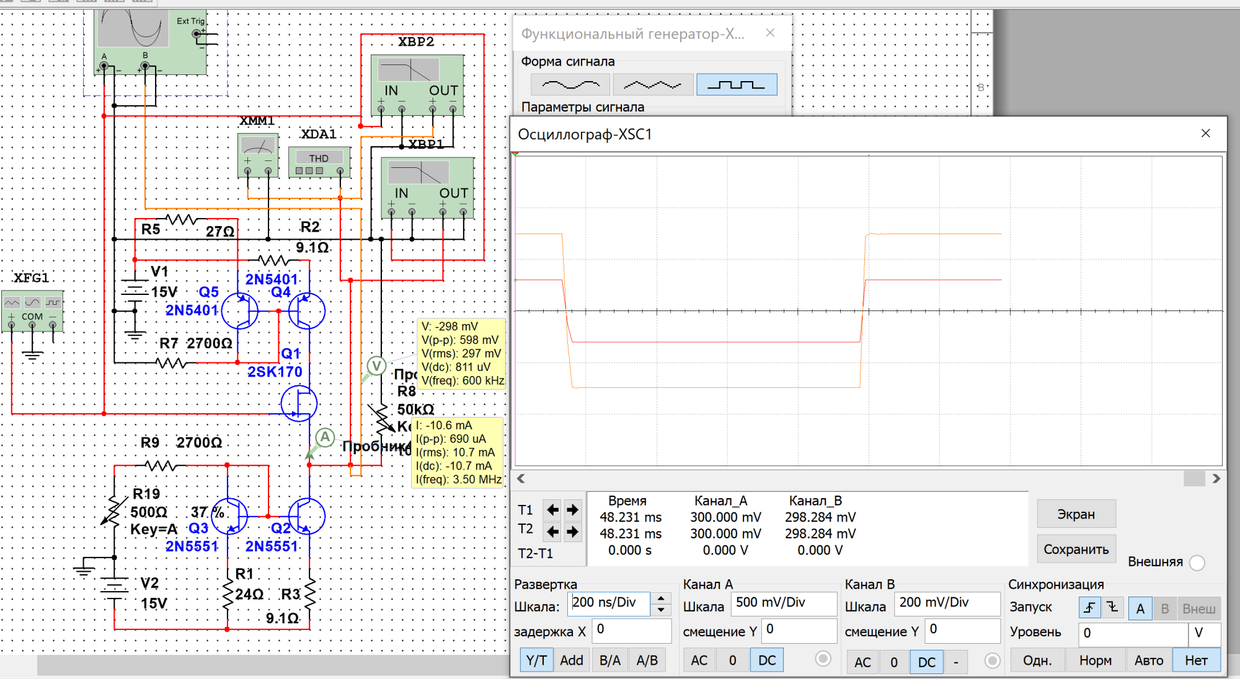Toggle Add display mode
Image resolution: width=1240 pixels, height=679 pixels.
(572, 660)
